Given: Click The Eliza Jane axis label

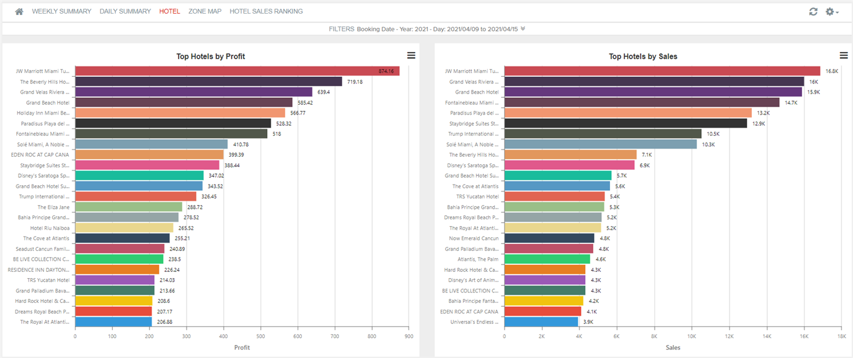Looking at the screenshot, I should click(53, 207).
